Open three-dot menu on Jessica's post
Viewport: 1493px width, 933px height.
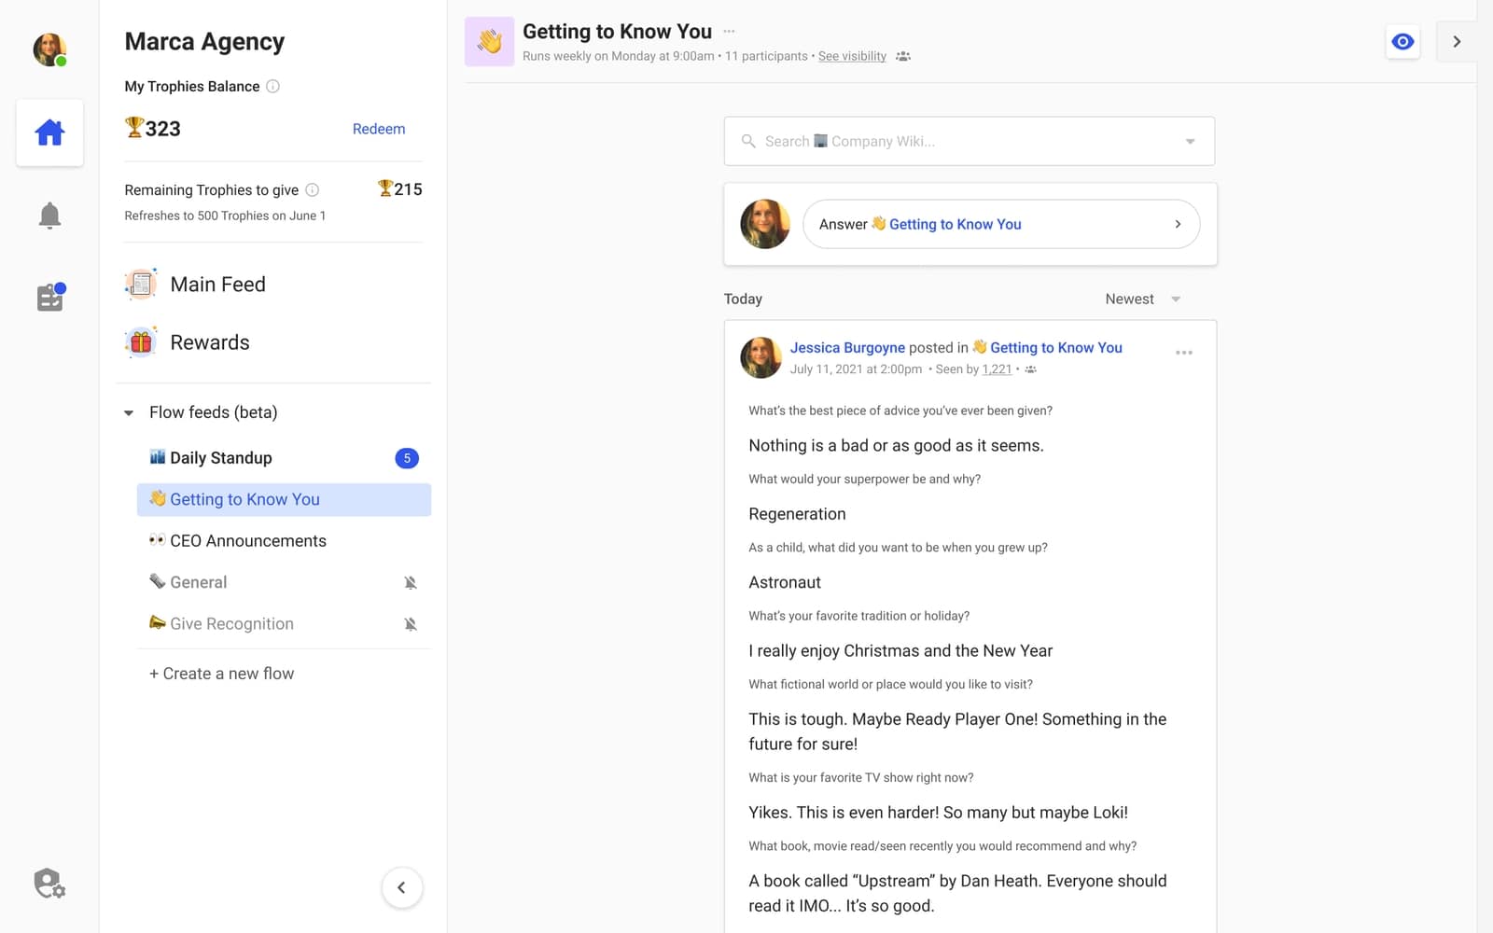[1183, 353]
